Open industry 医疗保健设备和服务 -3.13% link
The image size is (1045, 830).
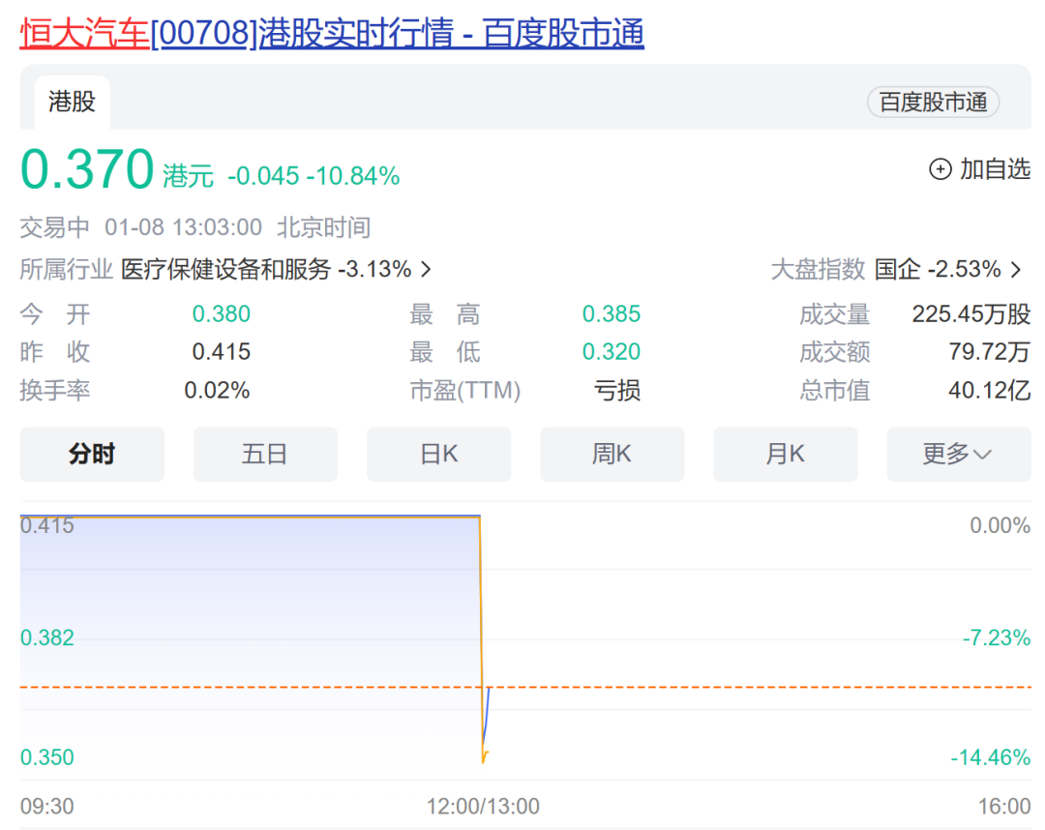click(x=266, y=269)
